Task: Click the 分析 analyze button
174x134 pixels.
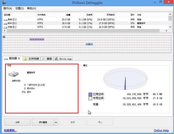Action: tap(17, 122)
